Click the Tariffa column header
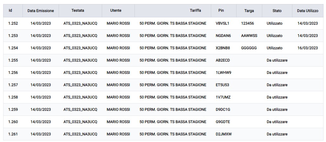Screen dimensions: 326x142 pos(195,10)
